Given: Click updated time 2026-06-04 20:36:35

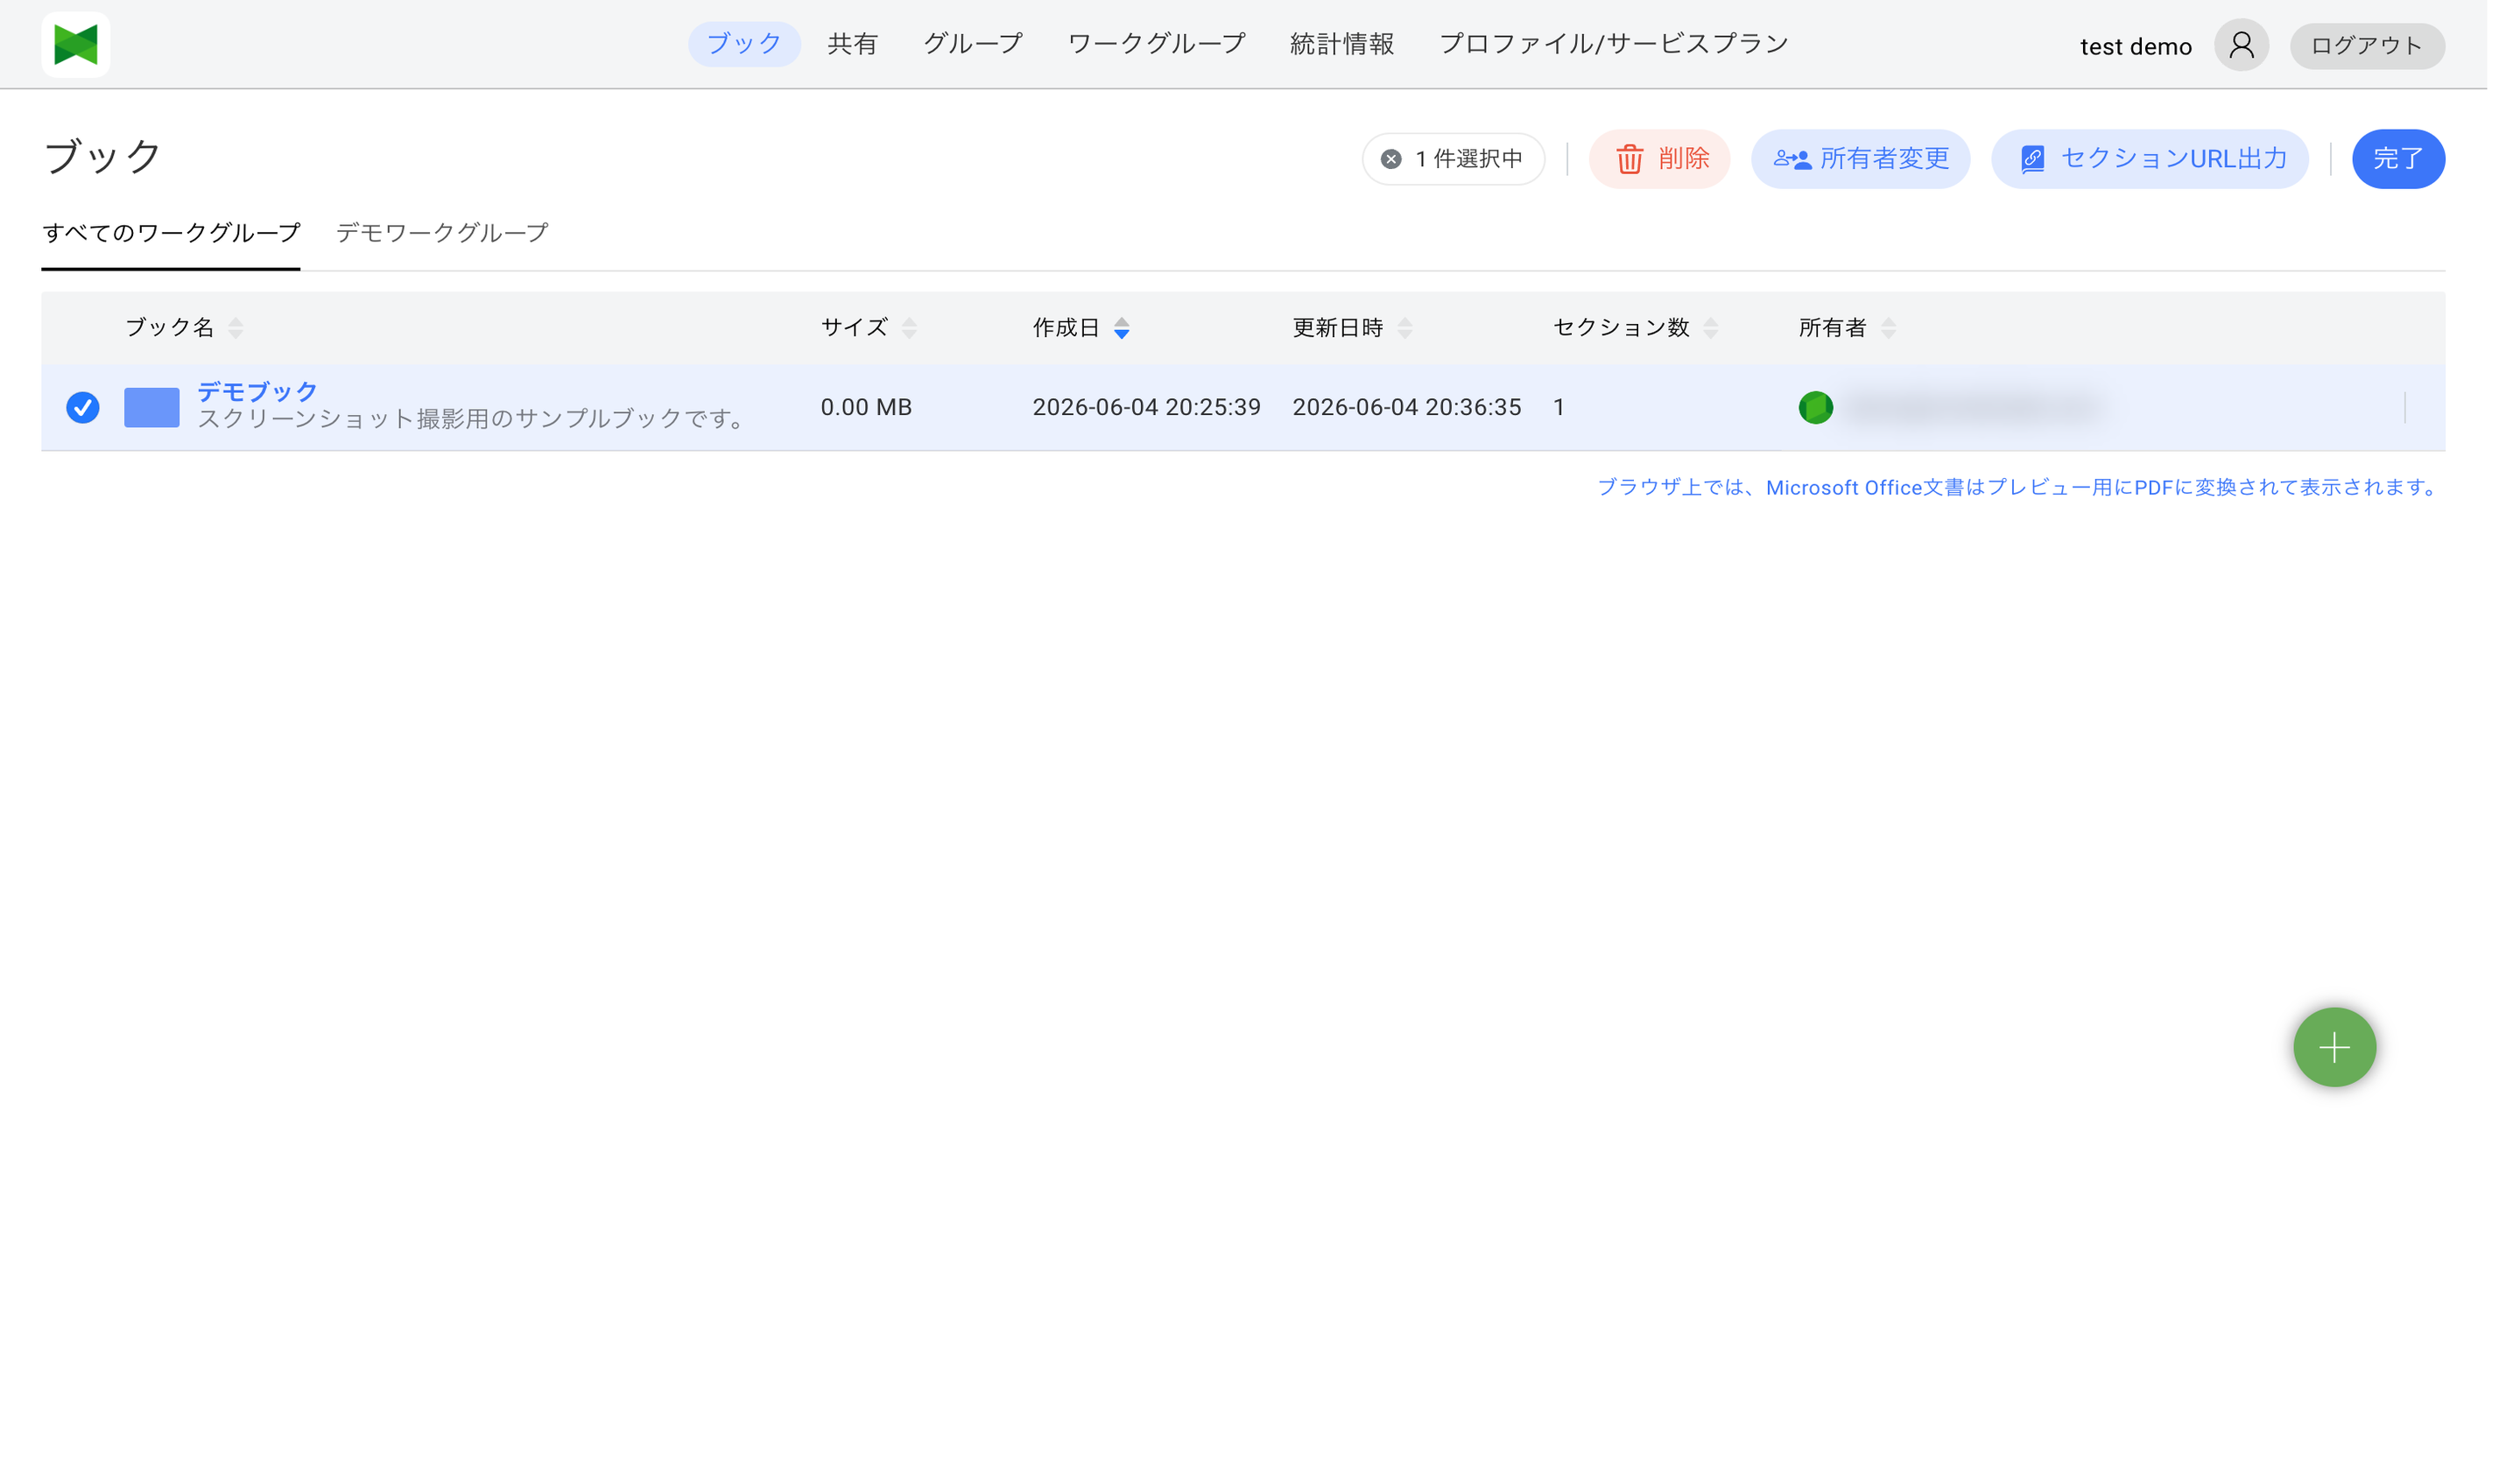Looking at the screenshot, I should [x=1406, y=408].
